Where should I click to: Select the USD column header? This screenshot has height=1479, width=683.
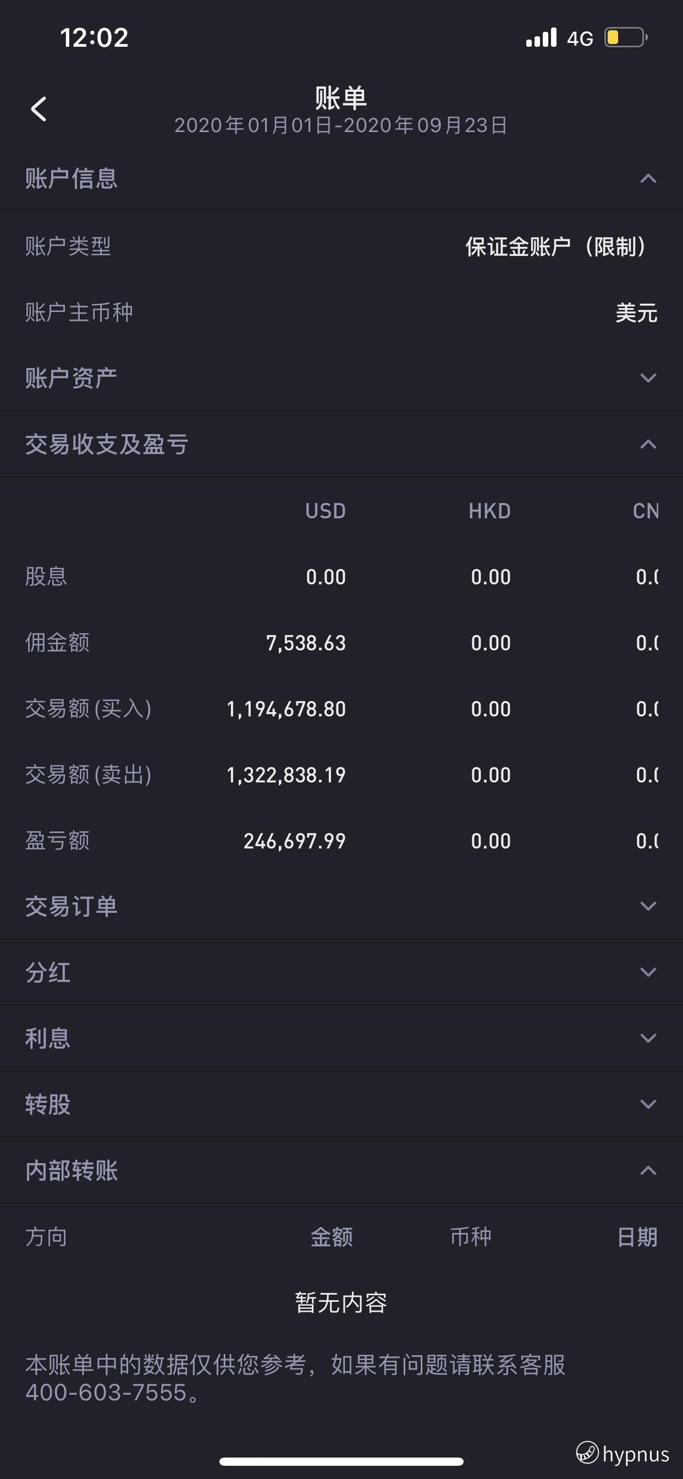coord(326,511)
